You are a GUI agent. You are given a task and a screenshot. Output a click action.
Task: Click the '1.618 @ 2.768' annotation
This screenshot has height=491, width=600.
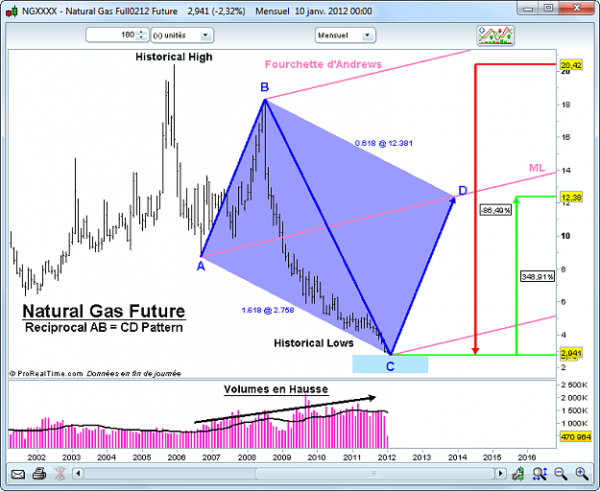click(x=268, y=310)
